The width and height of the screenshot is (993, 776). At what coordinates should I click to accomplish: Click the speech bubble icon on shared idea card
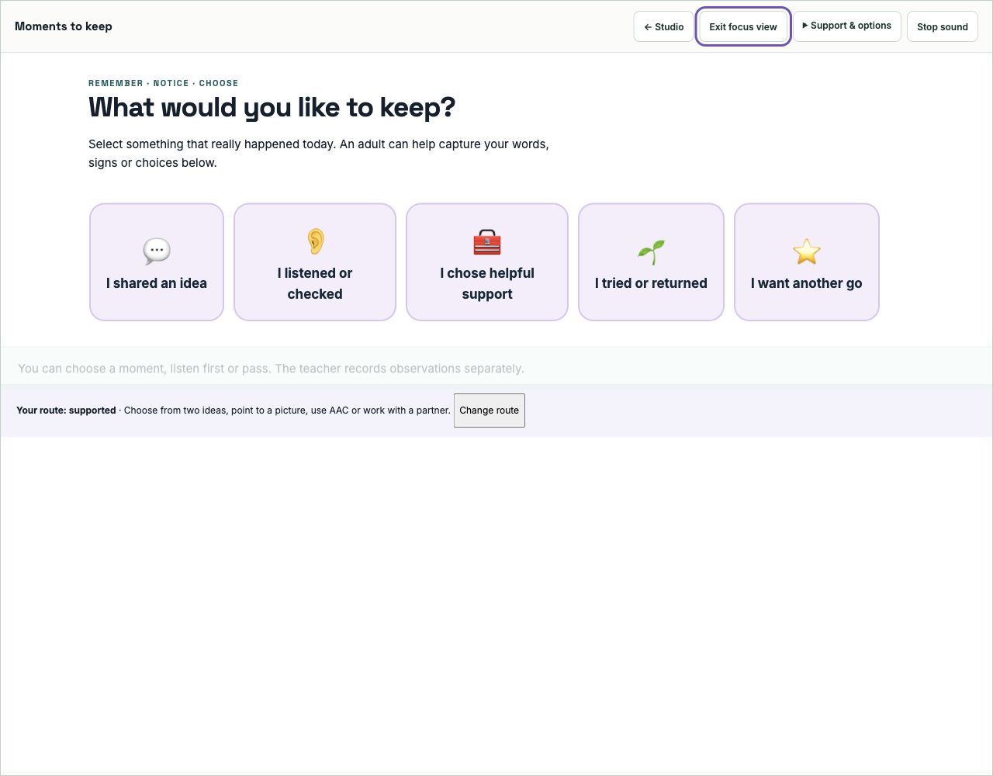[157, 251]
